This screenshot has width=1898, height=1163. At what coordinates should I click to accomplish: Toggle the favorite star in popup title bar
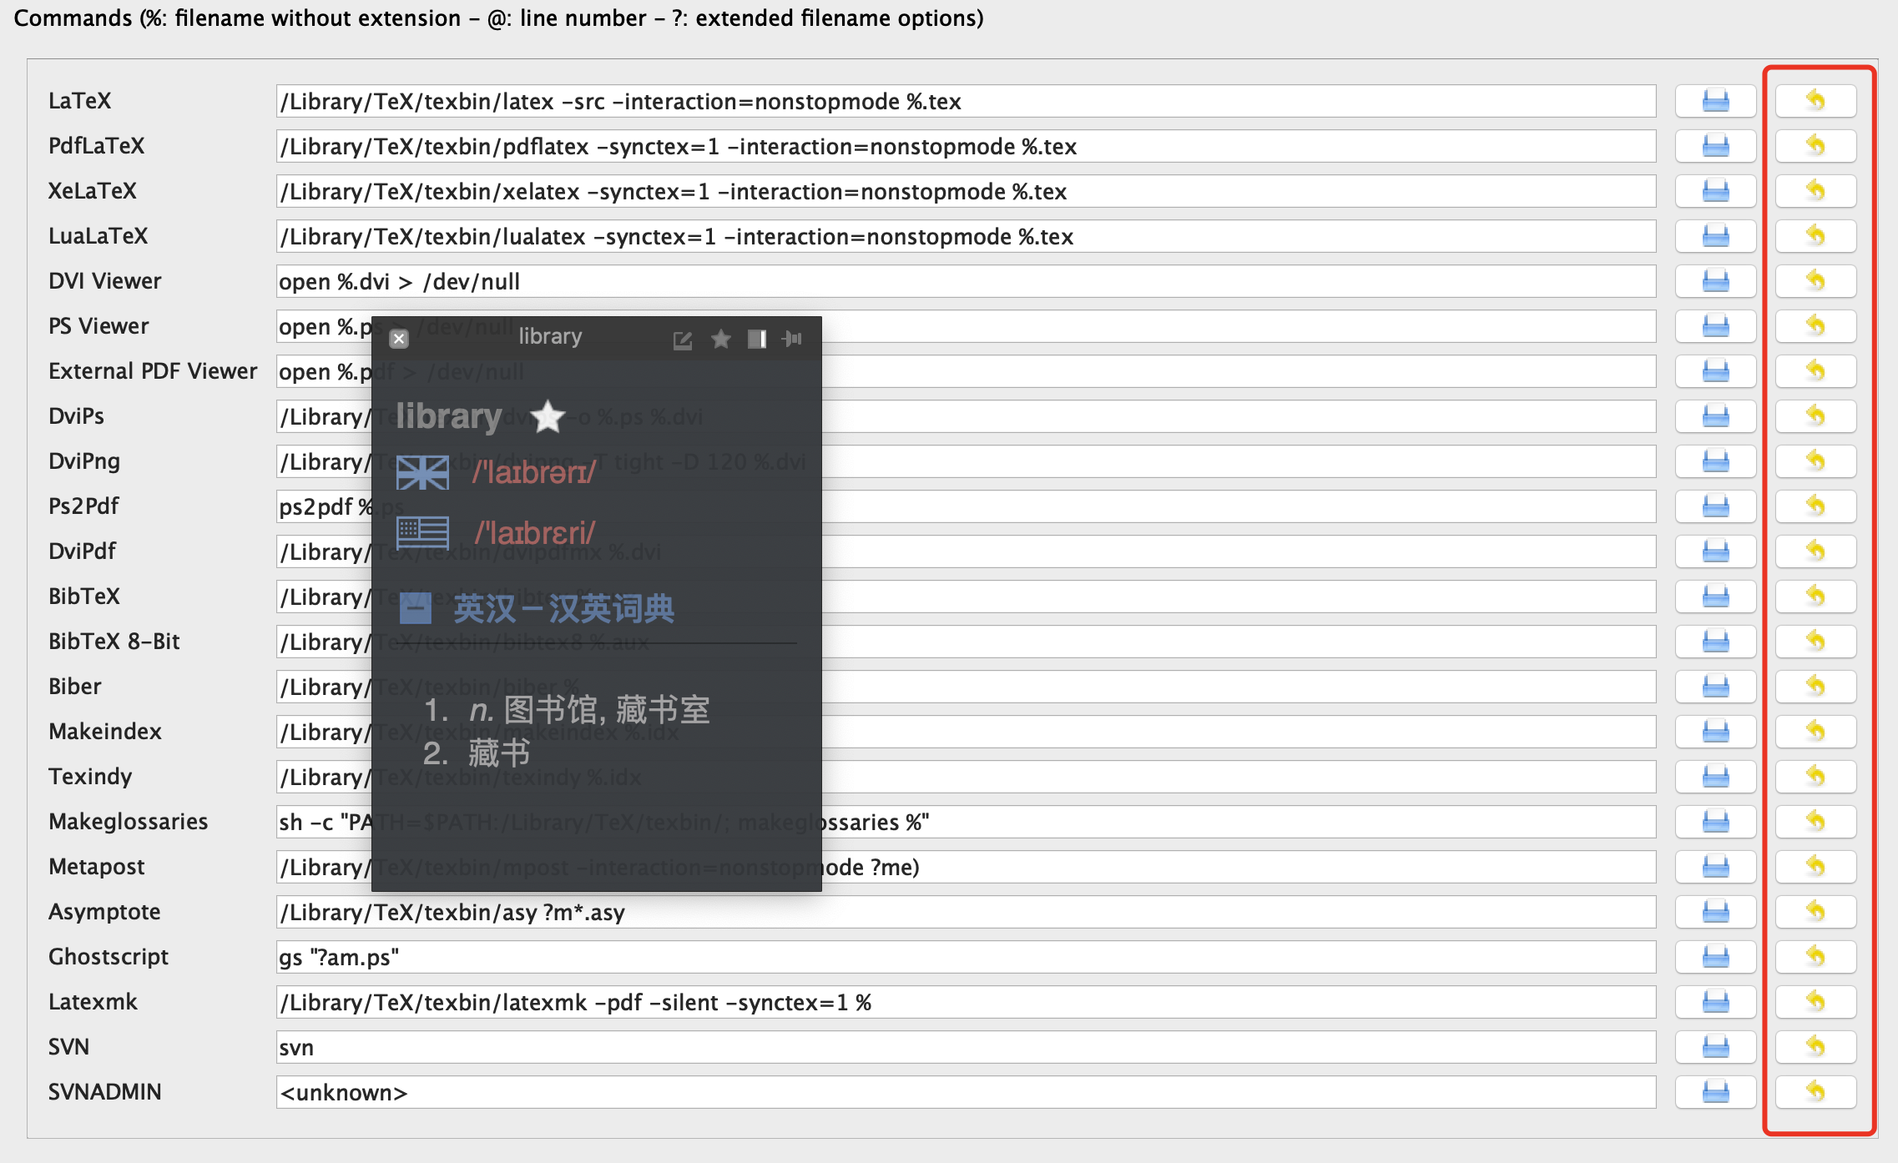720,340
